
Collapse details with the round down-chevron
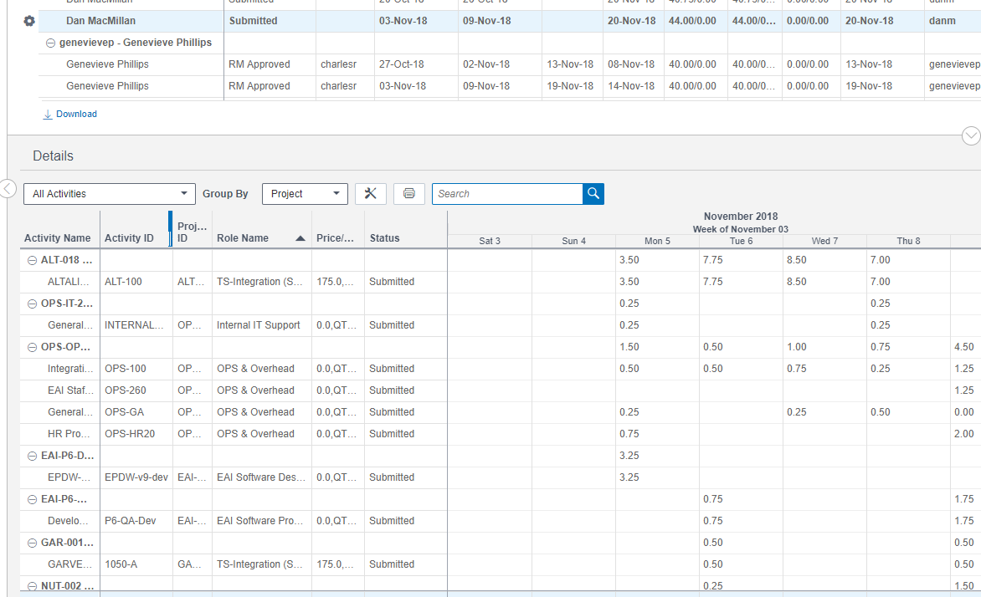tap(971, 135)
